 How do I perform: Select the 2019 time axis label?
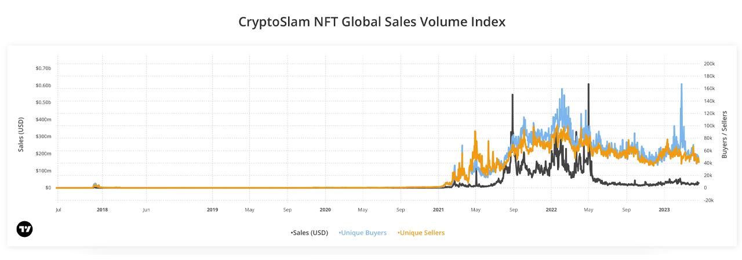coord(213,210)
